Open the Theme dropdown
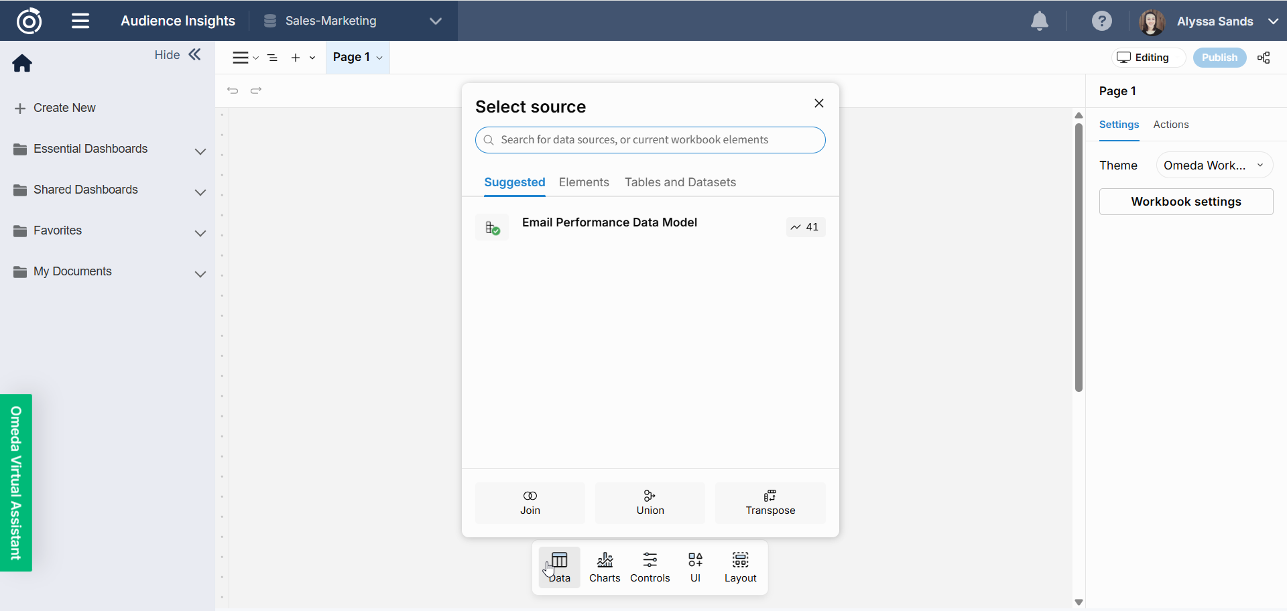The image size is (1287, 611). (1213, 165)
